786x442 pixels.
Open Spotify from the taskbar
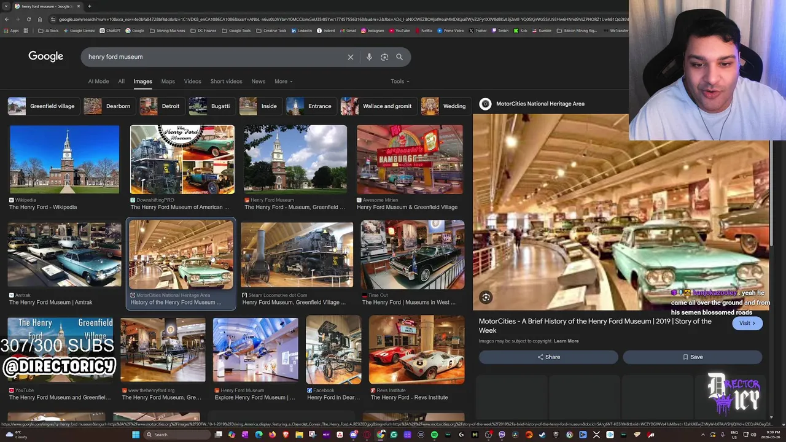434,435
